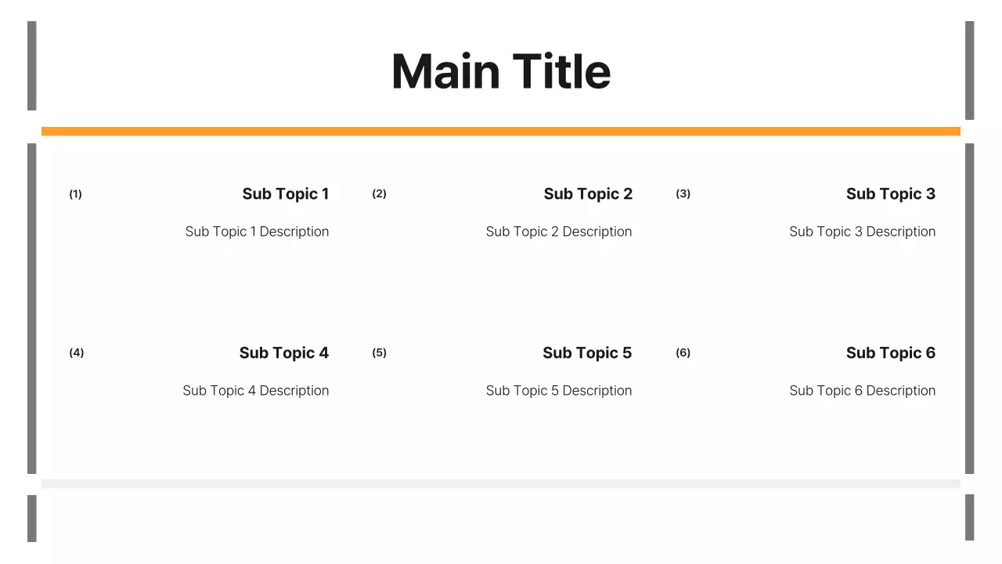Select the (2) number label
The height and width of the screenshot is (564, 1002).
[379, 193]
